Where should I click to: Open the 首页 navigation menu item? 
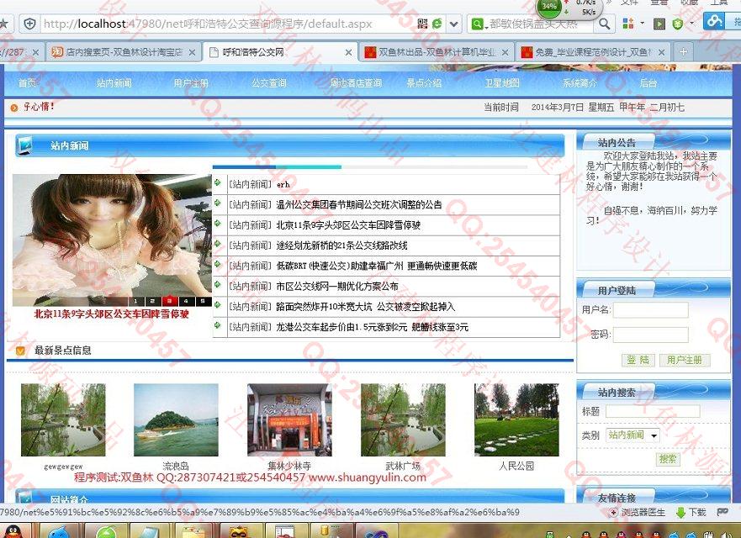(x=28, y=83)
